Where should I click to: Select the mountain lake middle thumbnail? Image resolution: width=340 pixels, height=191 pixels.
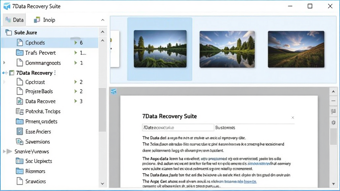(227, 49)
